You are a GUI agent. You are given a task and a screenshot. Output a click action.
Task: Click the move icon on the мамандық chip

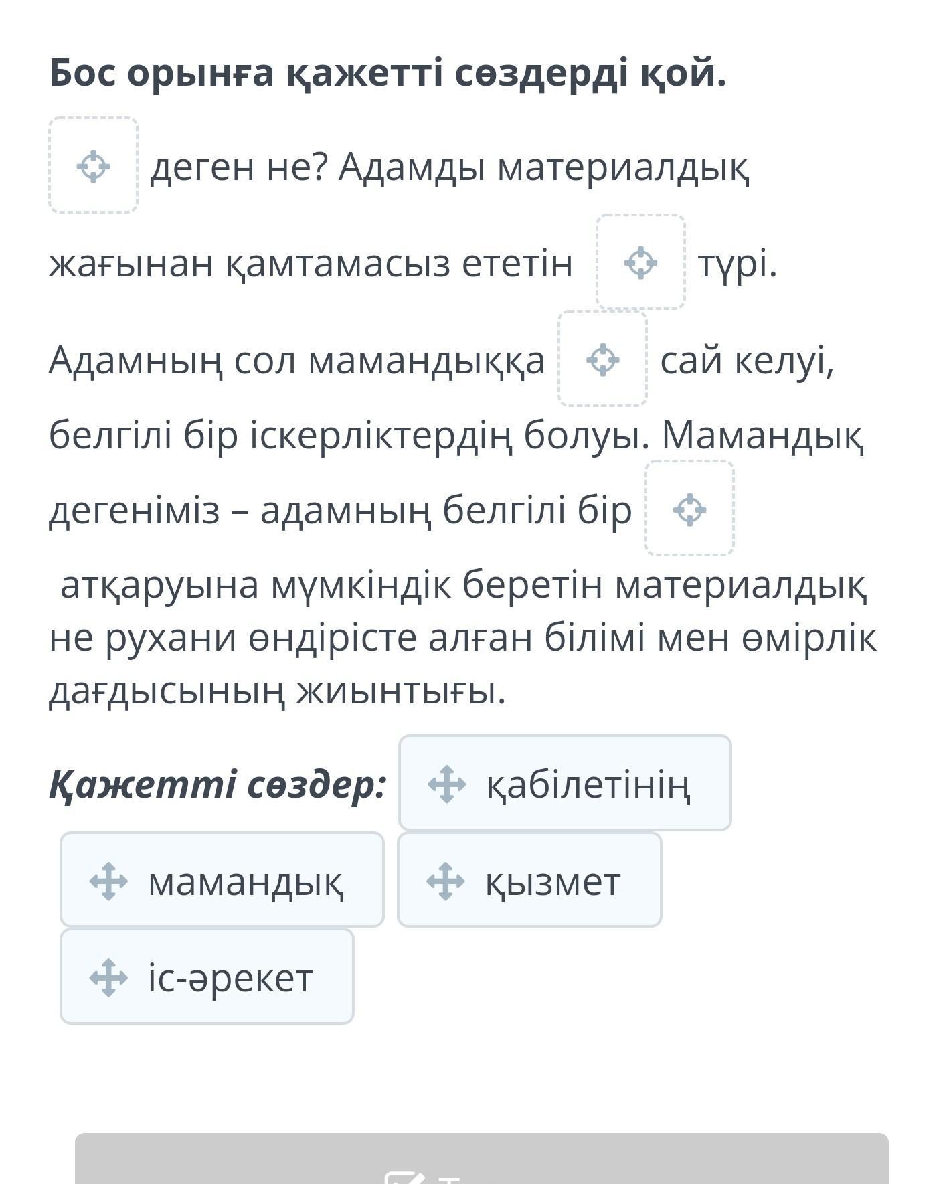(108, 881)
